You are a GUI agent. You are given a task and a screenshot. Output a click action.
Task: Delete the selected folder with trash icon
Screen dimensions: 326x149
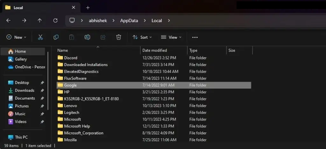(118, 37)
